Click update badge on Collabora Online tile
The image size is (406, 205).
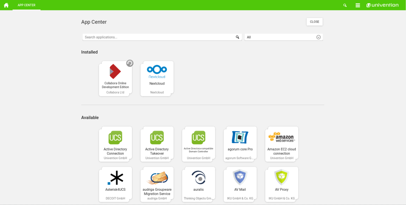coord(130,63)
